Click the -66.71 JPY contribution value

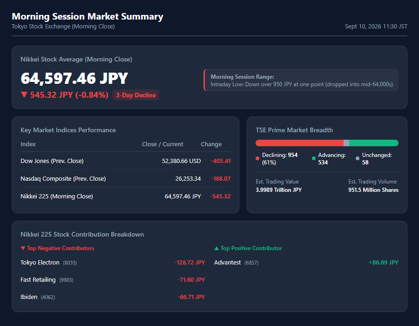coord(191,297)
